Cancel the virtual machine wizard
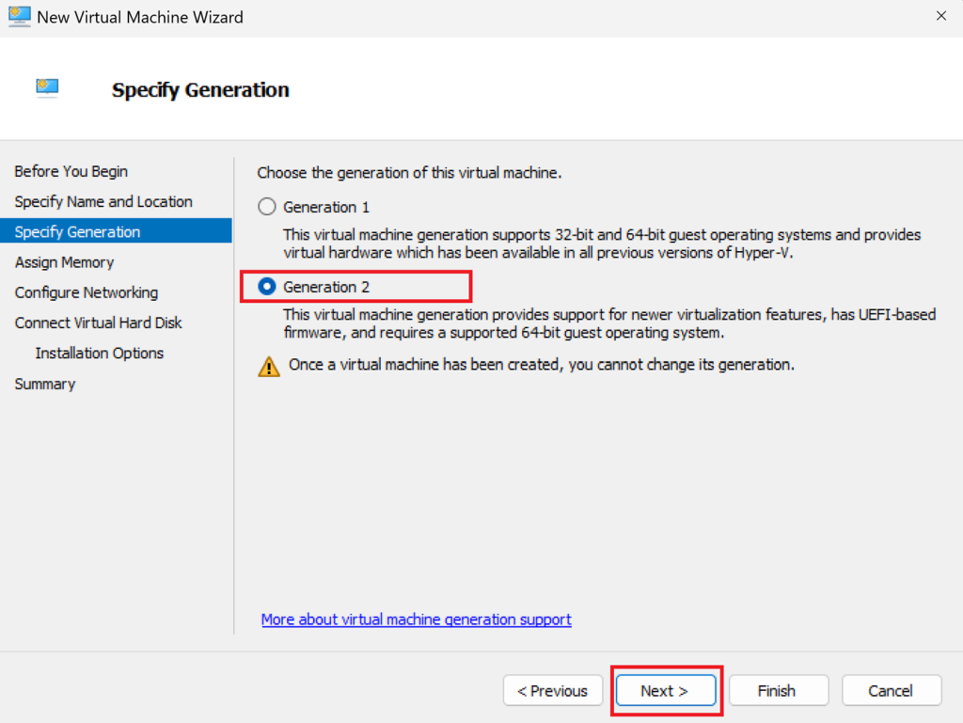The image size is (963, 723). click(x=891, y=691)
